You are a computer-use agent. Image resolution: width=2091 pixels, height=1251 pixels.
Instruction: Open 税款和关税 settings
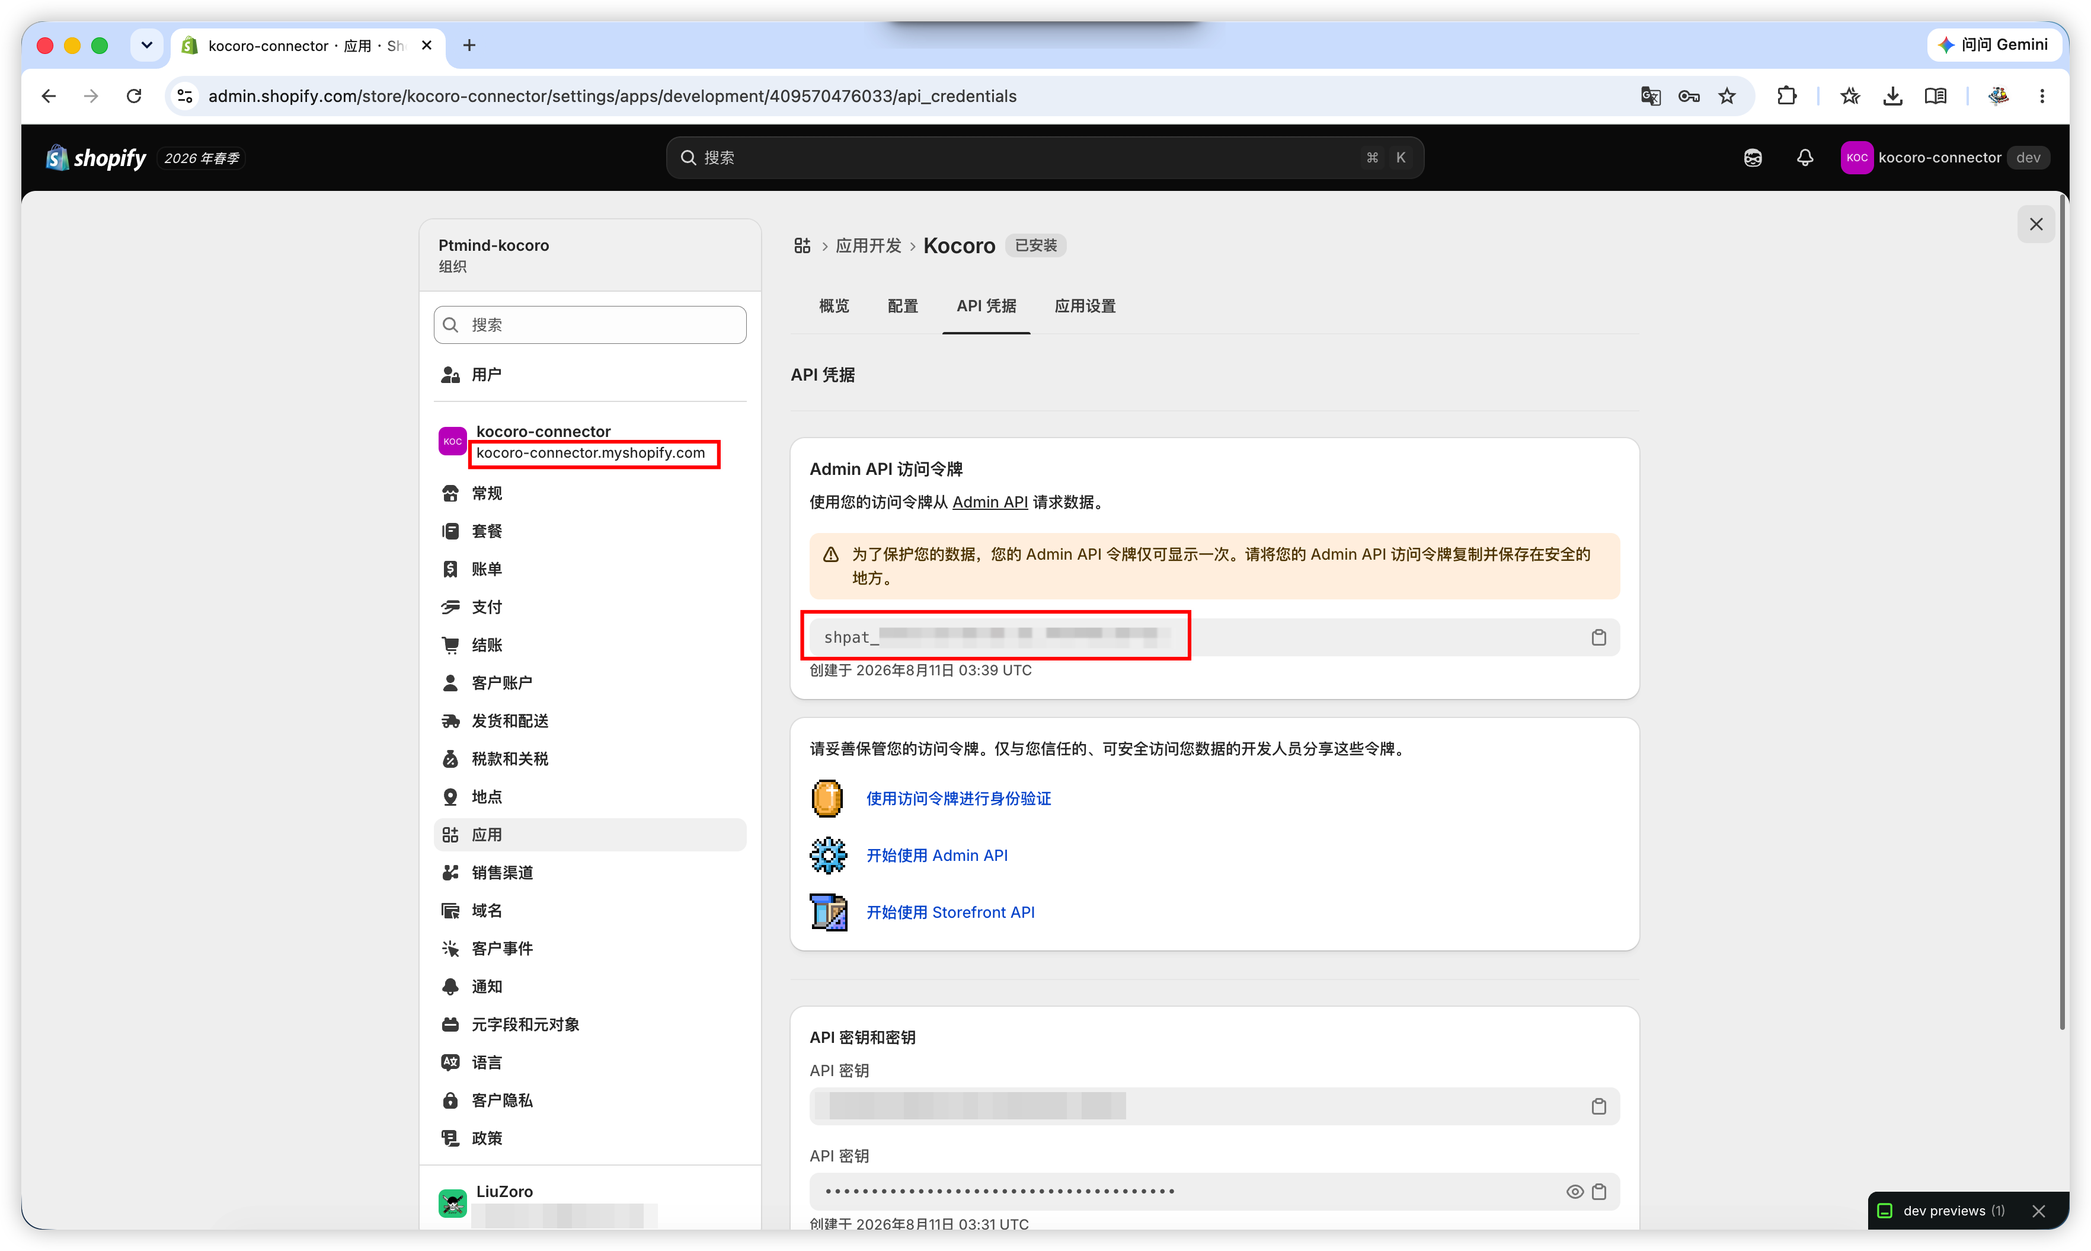pyautogui.click(x=590, y=759)
